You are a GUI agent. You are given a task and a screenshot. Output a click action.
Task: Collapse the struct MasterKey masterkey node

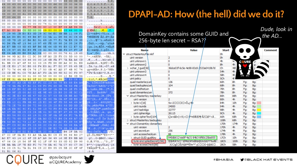click(x=128, y=96)
